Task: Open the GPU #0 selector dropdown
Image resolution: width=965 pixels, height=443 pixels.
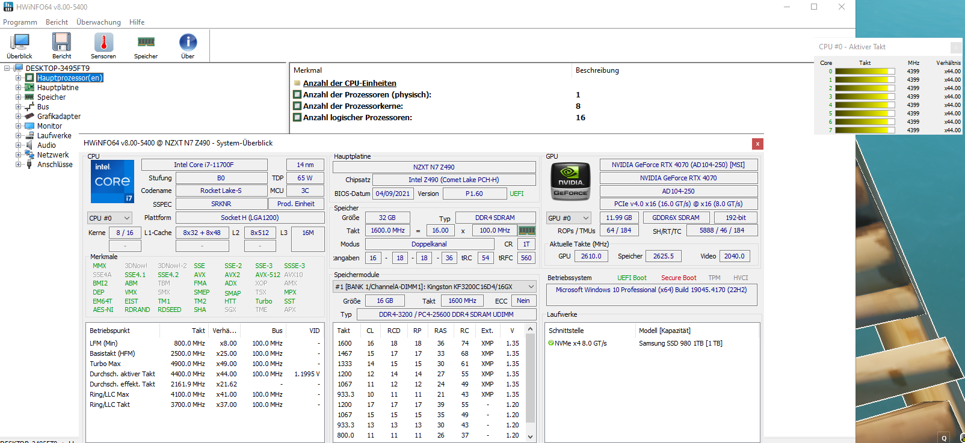Action: [569, 218]
